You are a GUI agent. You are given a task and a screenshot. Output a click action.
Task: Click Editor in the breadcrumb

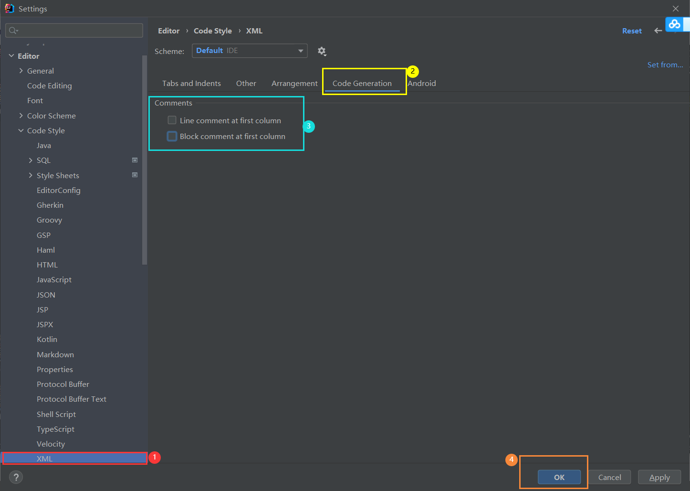point(169,31)
